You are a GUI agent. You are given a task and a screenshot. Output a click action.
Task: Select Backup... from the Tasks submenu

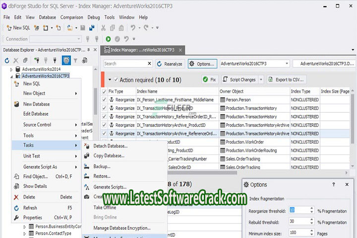[102, 166]
